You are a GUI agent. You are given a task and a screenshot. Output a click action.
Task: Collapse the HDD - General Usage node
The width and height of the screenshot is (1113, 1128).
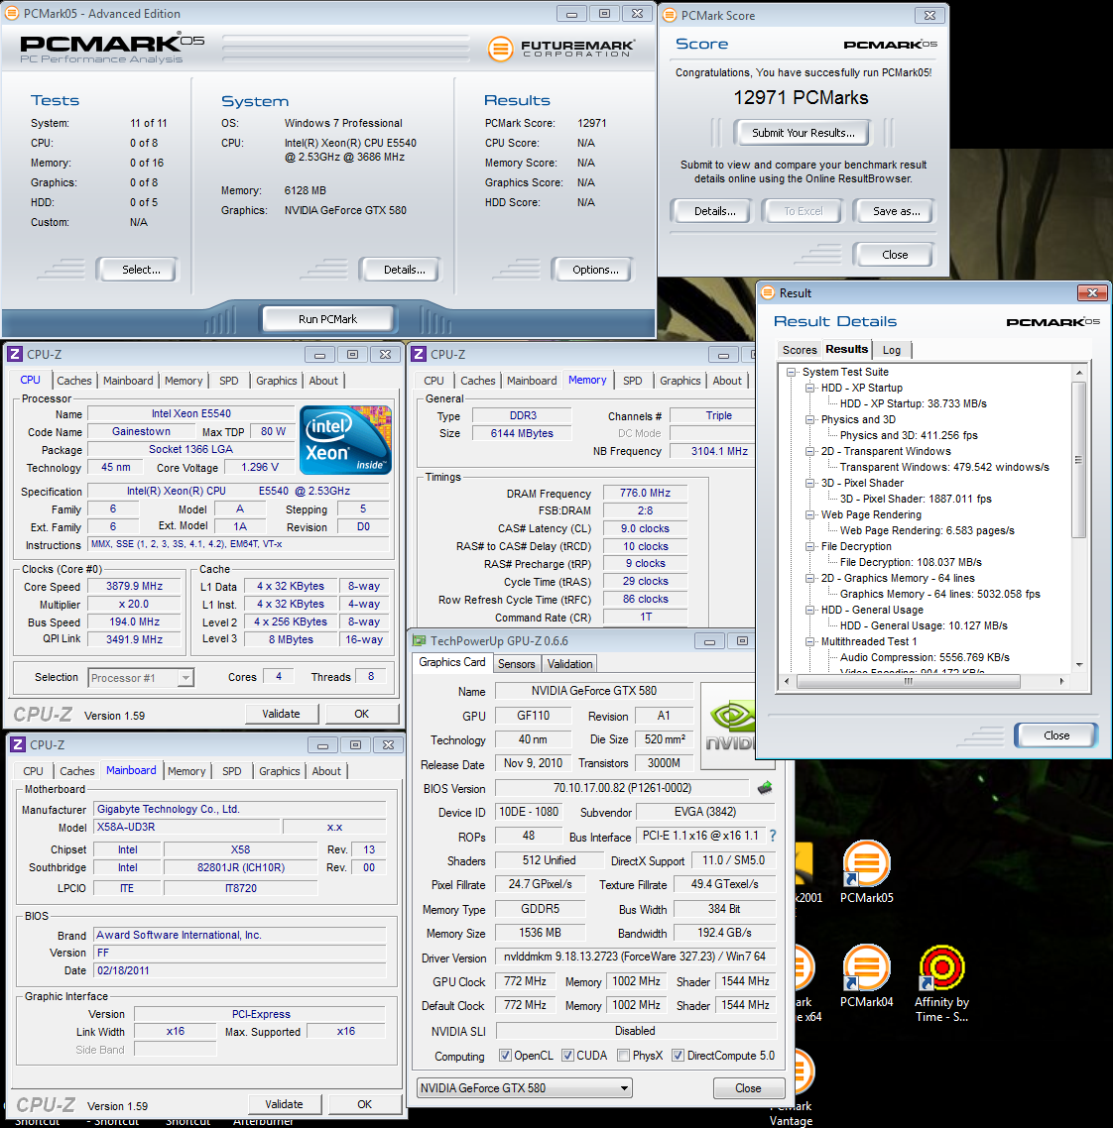pyautogui.click(x=809, y=610)
